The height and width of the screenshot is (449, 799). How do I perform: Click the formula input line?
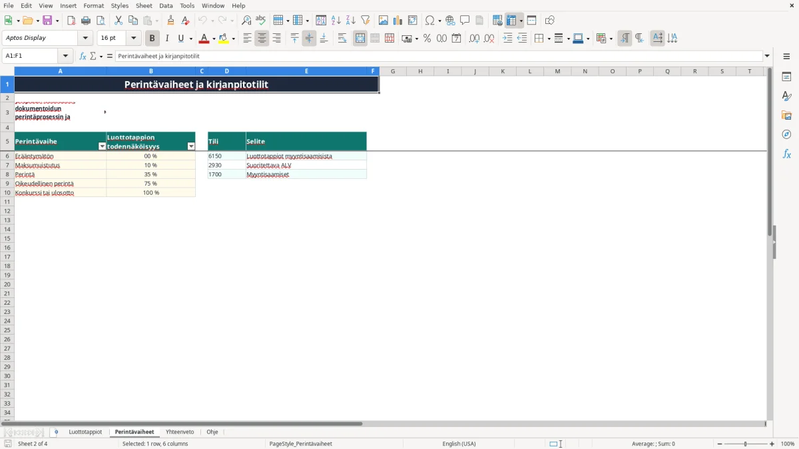click(439, 57)
